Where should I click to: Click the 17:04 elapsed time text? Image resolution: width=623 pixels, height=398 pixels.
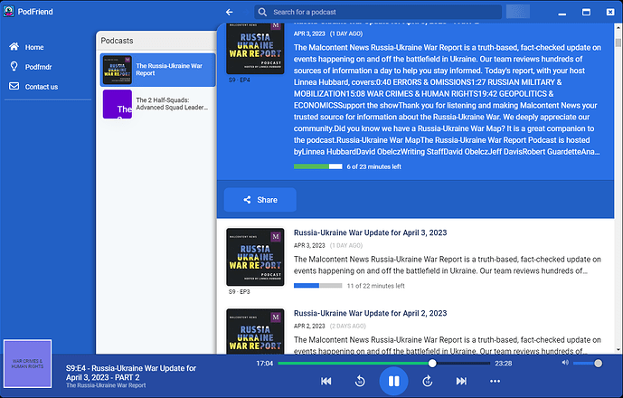click(x=265, y=364)
